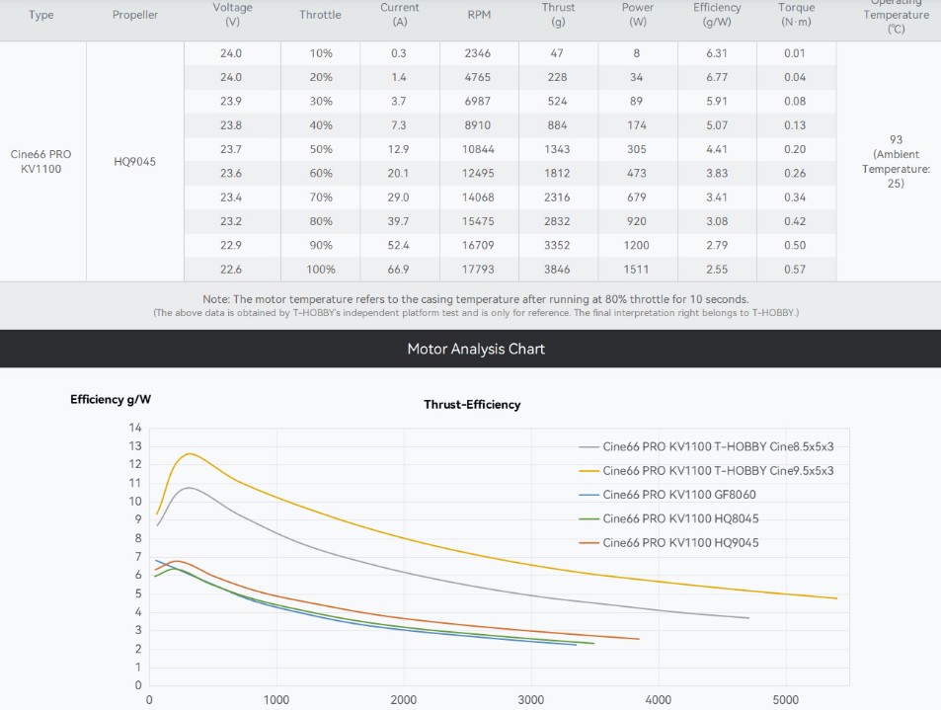Click the yellow Cine9.5x5x3 legend line marker
The height and width of the screenshot is (710, 941).
[588, 471]
